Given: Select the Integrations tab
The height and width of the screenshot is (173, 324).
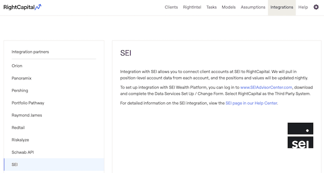Looking at the screenshot, I should 282,8.
